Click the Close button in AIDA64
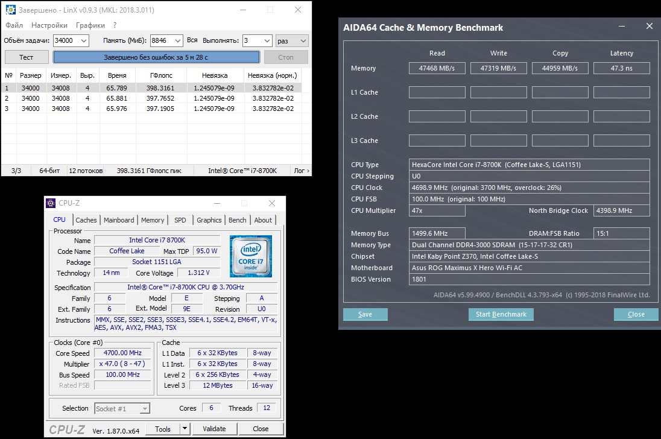The height and width of the screenshot is (439, 661). click(x=636, y=314)
